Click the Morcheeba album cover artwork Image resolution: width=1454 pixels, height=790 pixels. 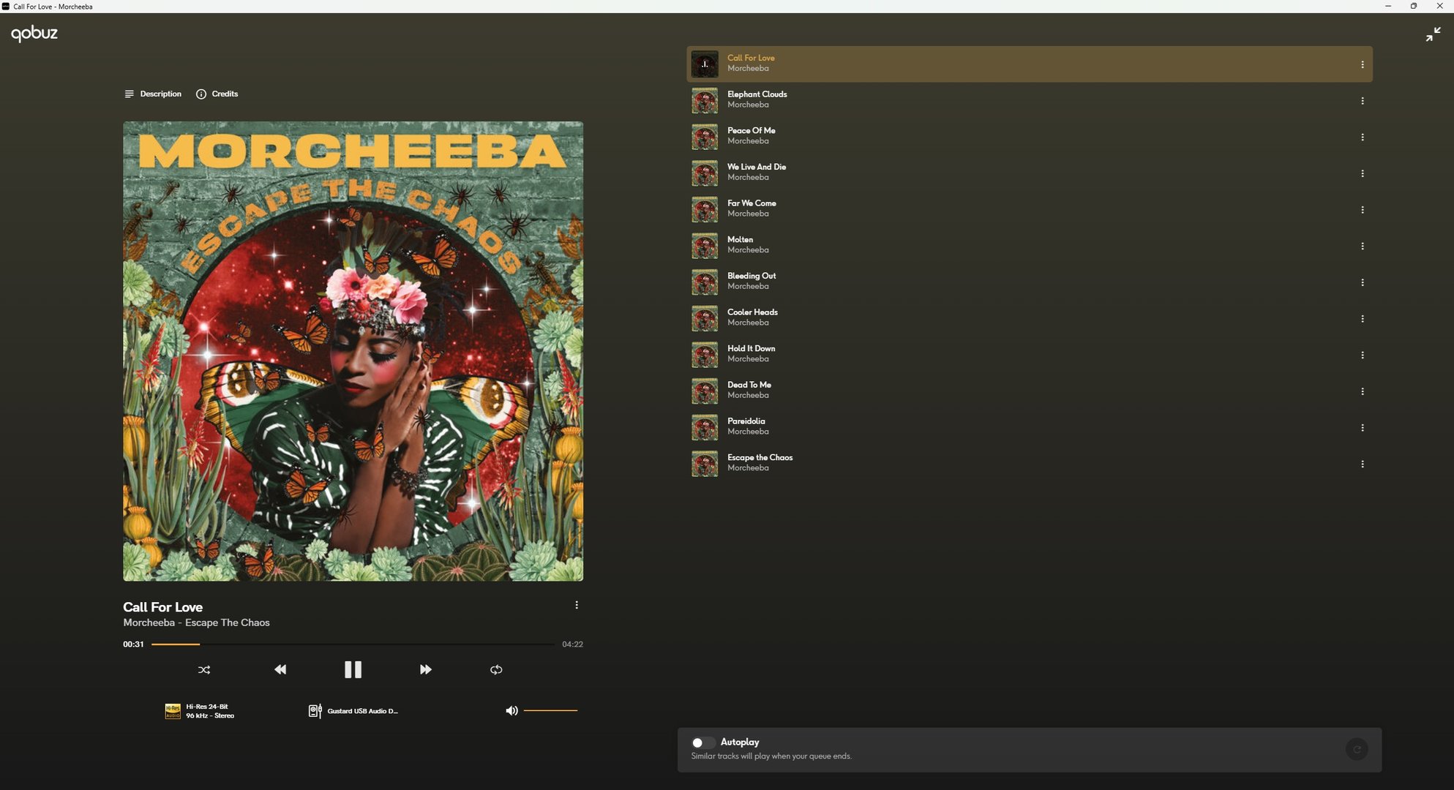[353, 351]
